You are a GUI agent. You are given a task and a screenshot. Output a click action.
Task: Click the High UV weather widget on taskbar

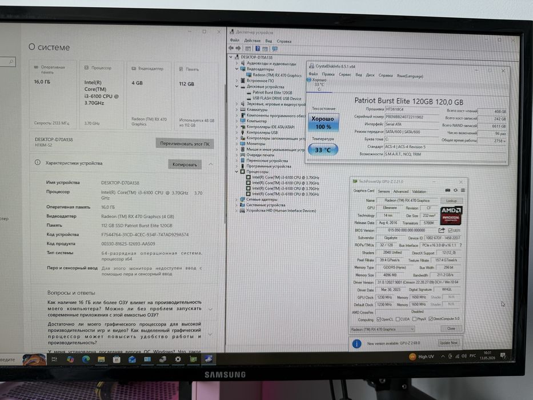(422, 357)
